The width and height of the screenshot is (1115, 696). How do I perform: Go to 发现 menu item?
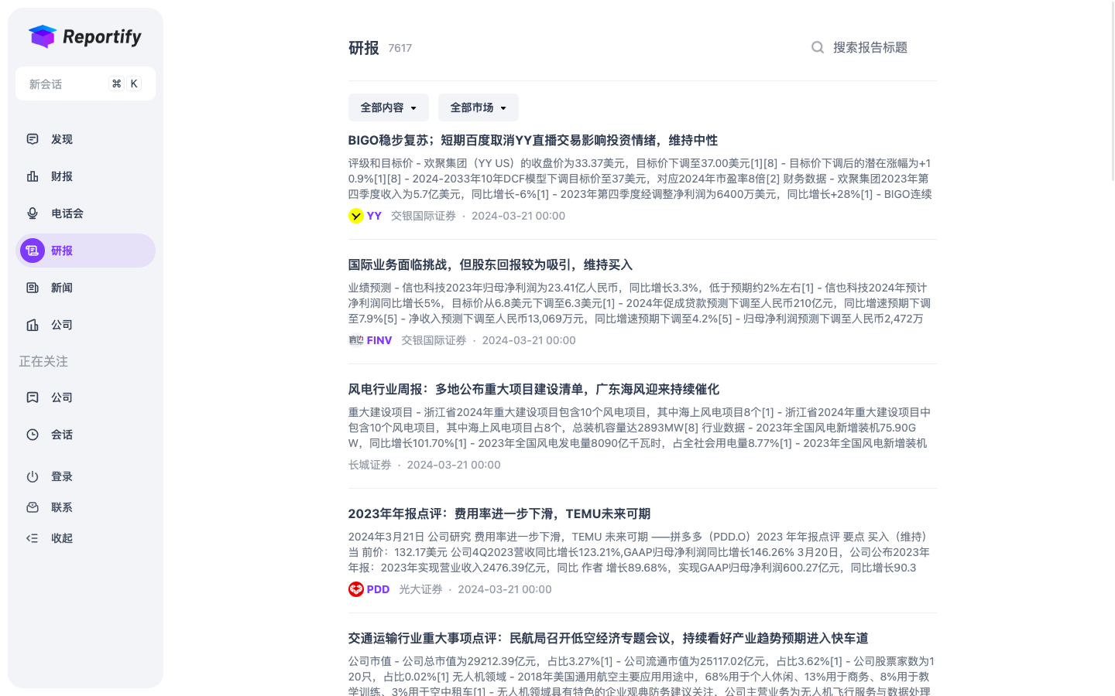(x=85, y=139)
